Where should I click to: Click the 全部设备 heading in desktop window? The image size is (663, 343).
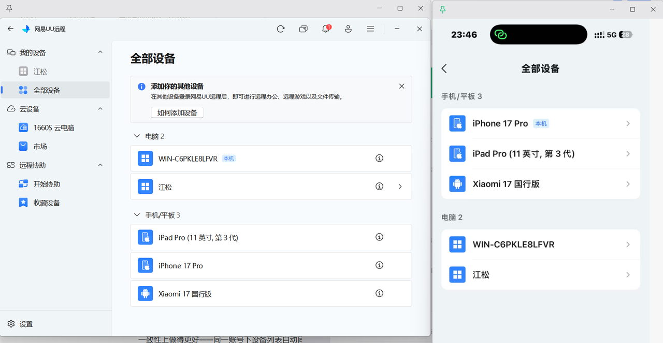pos(153,59)
